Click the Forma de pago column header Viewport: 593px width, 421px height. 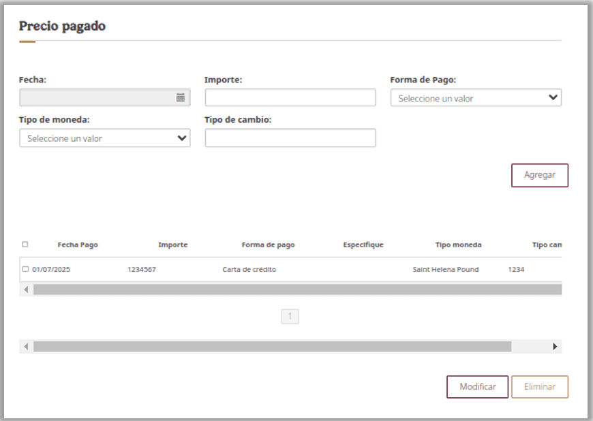[268, 245]
